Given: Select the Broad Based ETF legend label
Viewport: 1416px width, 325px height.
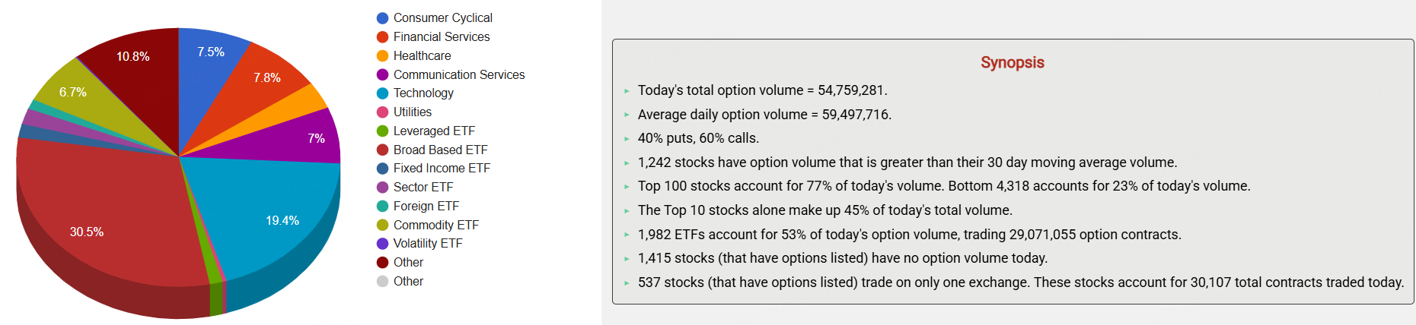Looking at the screenshot, I should point(440,150).
